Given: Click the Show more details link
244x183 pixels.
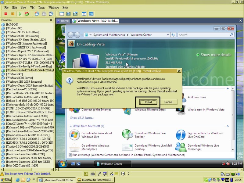Looking at the screenshot, I should pyautogui.click(x=213, y=55).
